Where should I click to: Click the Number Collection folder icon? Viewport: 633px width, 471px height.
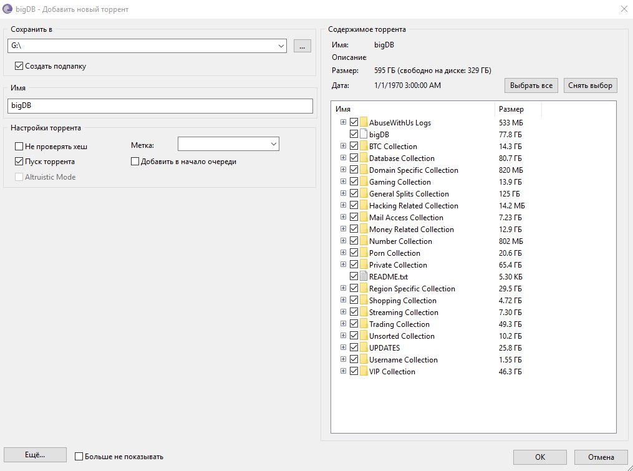point(364,241)
